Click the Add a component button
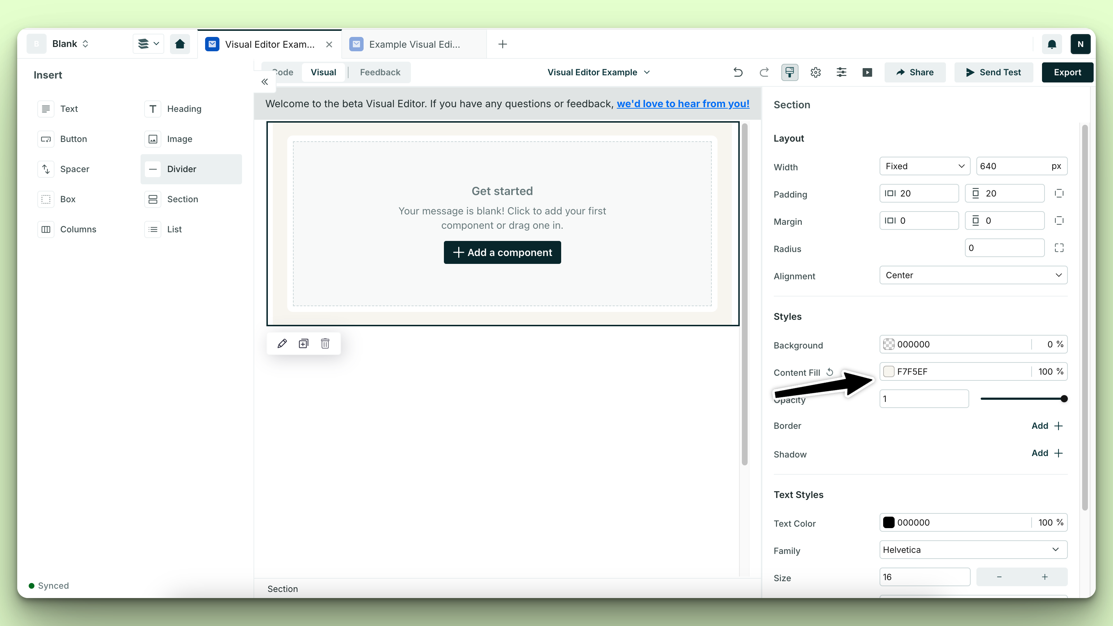This screenshot has width=1113, height=626. pos(502,252)
